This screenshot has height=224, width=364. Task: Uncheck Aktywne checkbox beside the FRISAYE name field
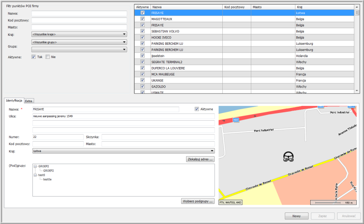pos(197,109)
